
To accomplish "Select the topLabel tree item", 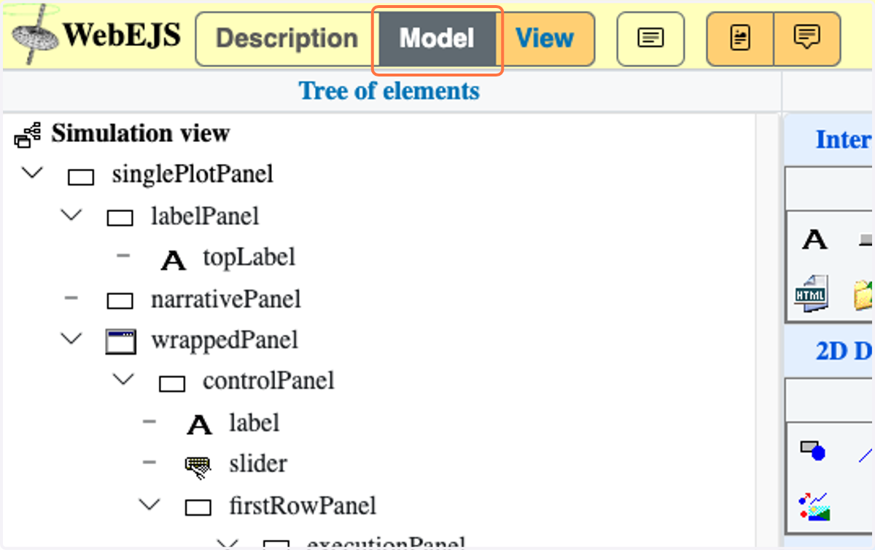I will tap(249, 257).
